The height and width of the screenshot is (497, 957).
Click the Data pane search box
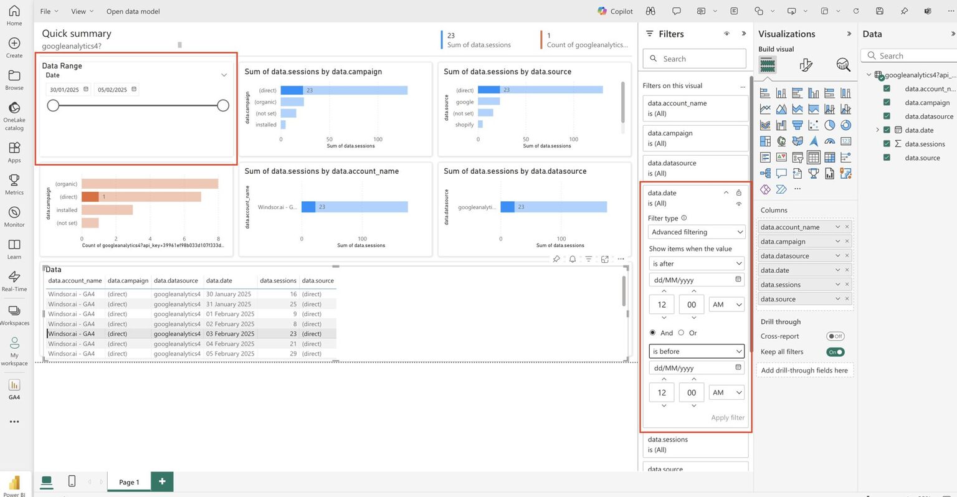pyautogui.click(x=908, y=55)
